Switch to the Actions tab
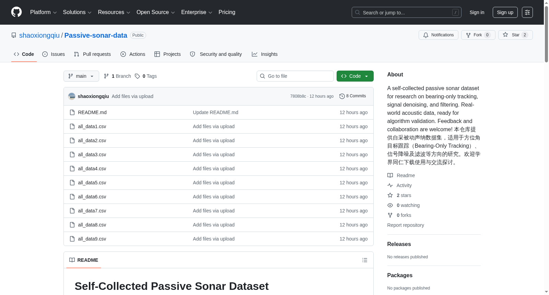549x295 pixels. coord(133,54)
